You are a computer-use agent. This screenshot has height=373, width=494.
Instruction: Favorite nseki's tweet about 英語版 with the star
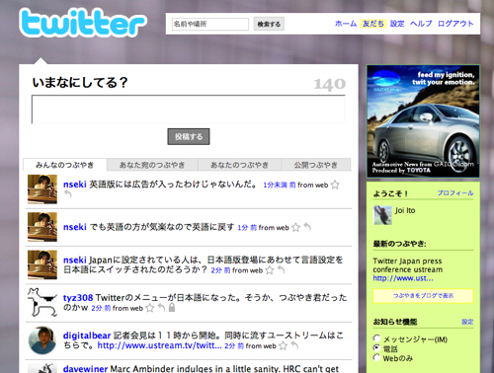[335, 185]
